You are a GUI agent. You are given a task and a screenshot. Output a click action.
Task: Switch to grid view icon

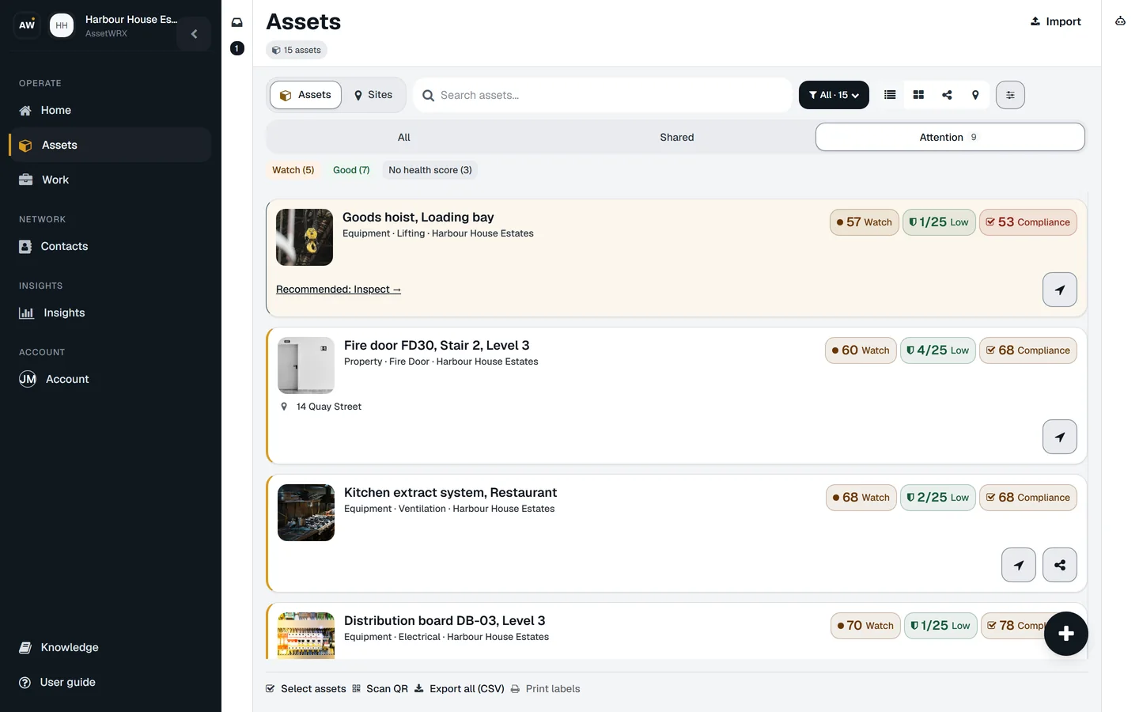918,95
